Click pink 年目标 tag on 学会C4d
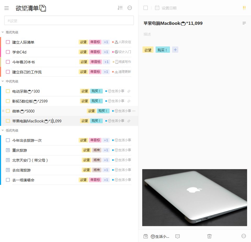Viewport: 251px width, 242px height. (95, 52)
